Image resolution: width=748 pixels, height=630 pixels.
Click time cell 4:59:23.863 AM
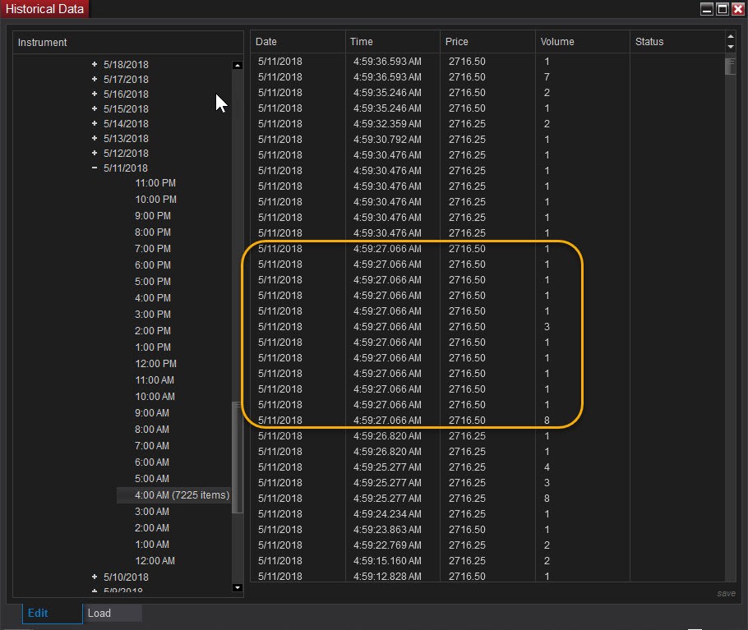coord(387,530)
